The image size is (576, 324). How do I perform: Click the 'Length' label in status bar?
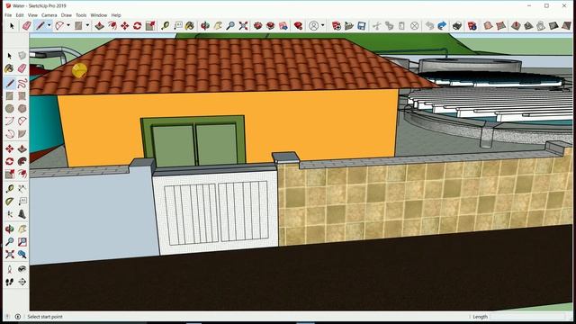point(480,317)
